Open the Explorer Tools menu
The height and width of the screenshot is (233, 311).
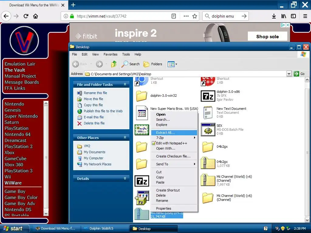tap(126, 54)
